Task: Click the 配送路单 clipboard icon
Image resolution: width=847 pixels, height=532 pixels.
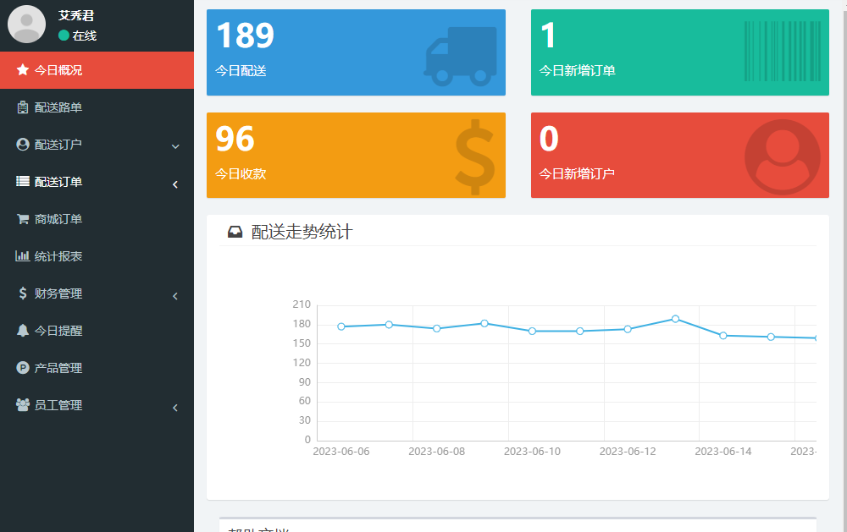Action: coord(23,107)
